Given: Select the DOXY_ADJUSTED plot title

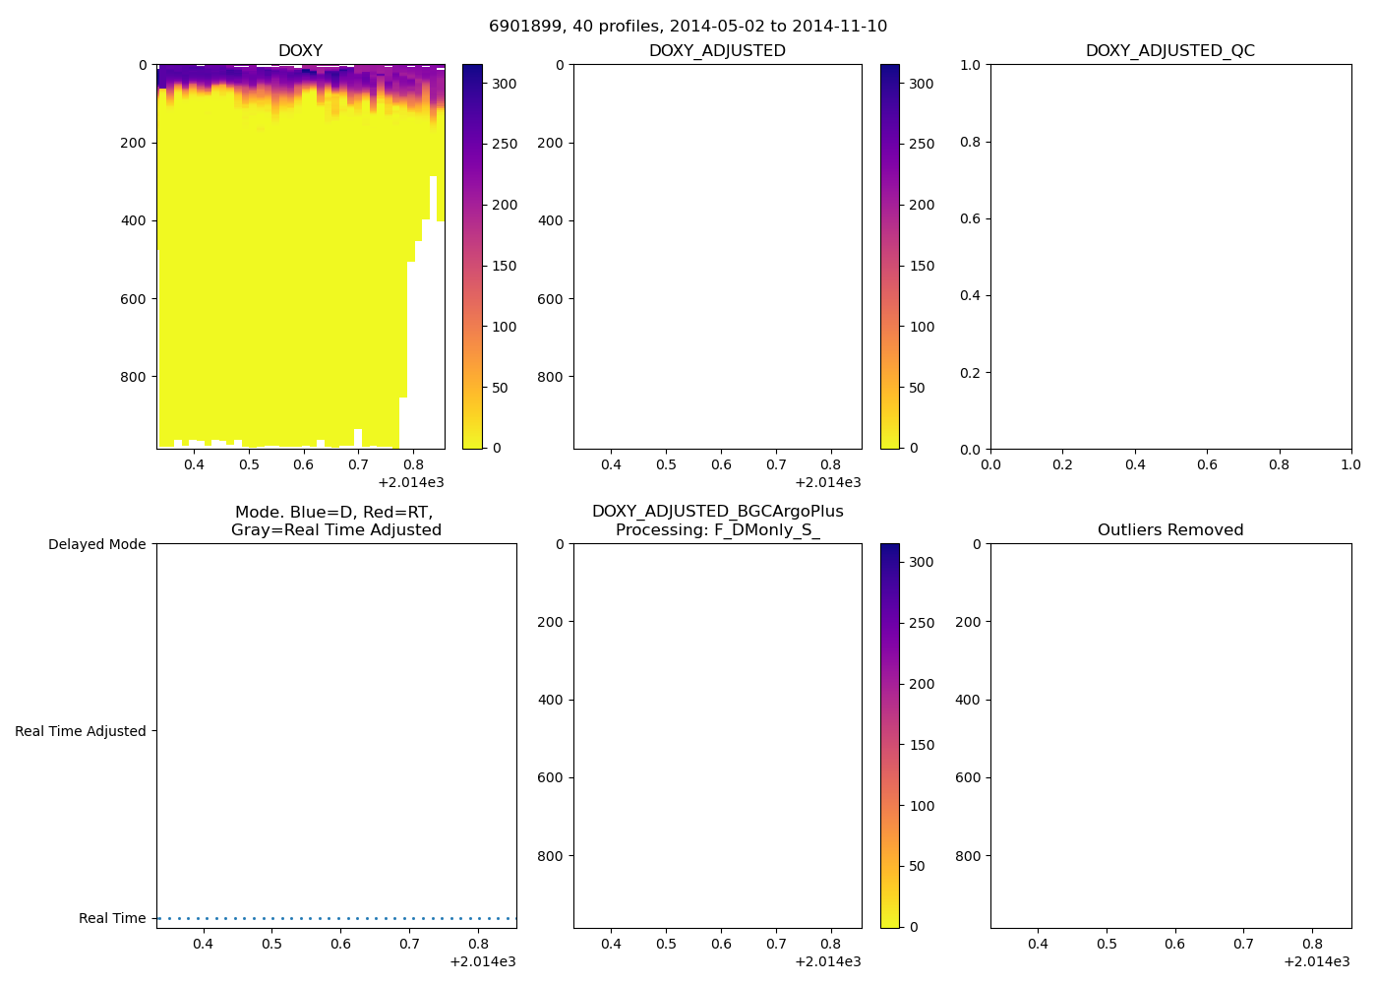Looking at the screenshot, I should pyautogui.click(x=717, y=51).
